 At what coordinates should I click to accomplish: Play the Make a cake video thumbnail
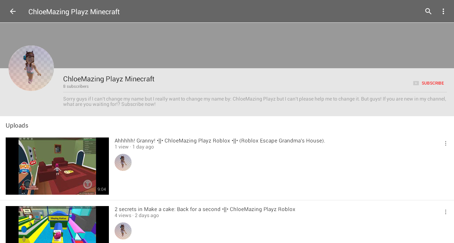(x=57, y=225)
